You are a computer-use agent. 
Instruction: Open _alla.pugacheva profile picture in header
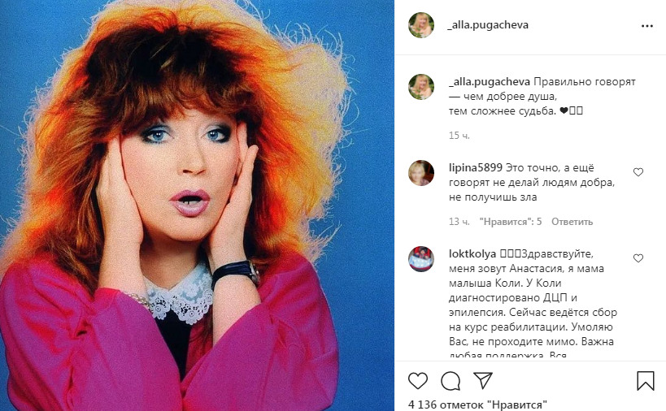click(421, 25)
